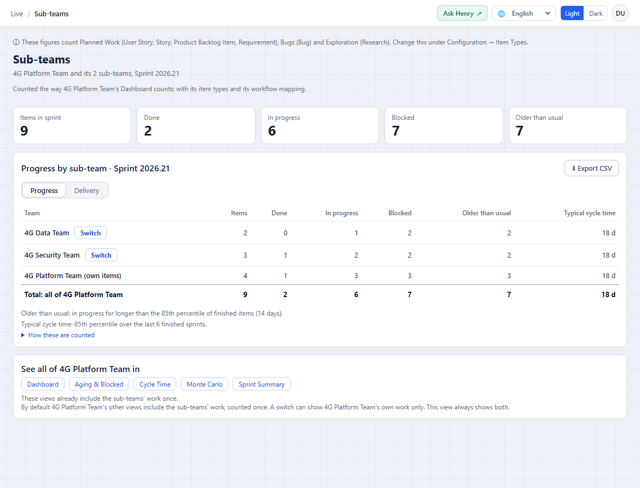Screen dimensions: 640x488
Task: Export the table as CSV
Action: (591, 168)
